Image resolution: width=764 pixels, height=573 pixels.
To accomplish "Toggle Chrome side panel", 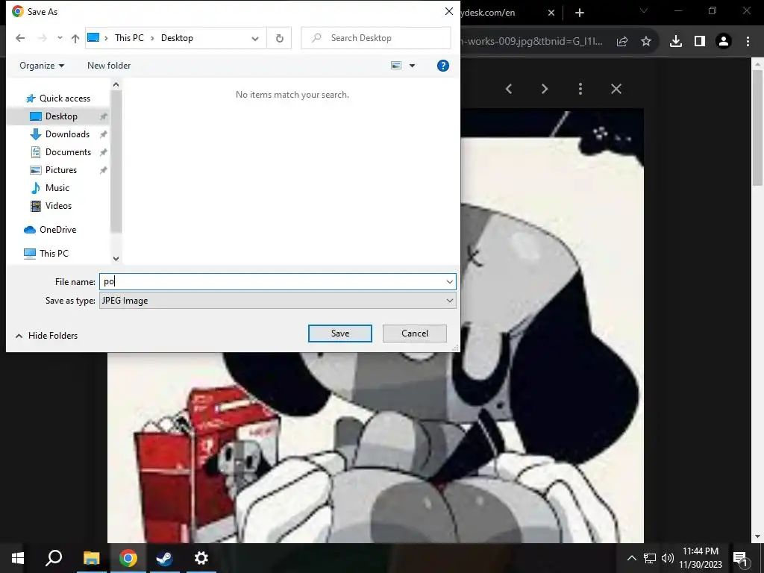I will [x=700, y=42].
